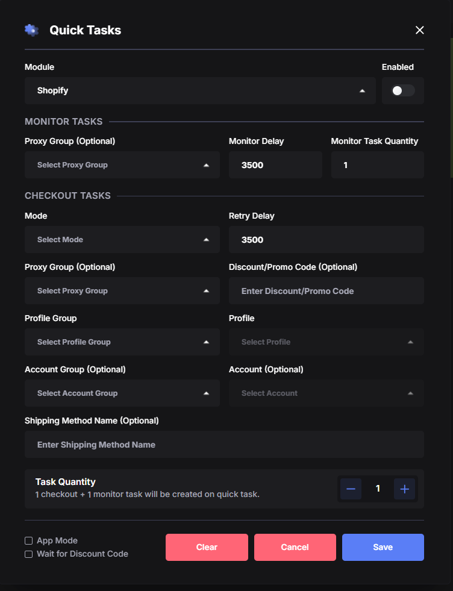Open the Checkout Tasks Proxy Group dropdown
Image resolution: width=453 pixels, height=591 pixels.
click(x=122, y=290)
